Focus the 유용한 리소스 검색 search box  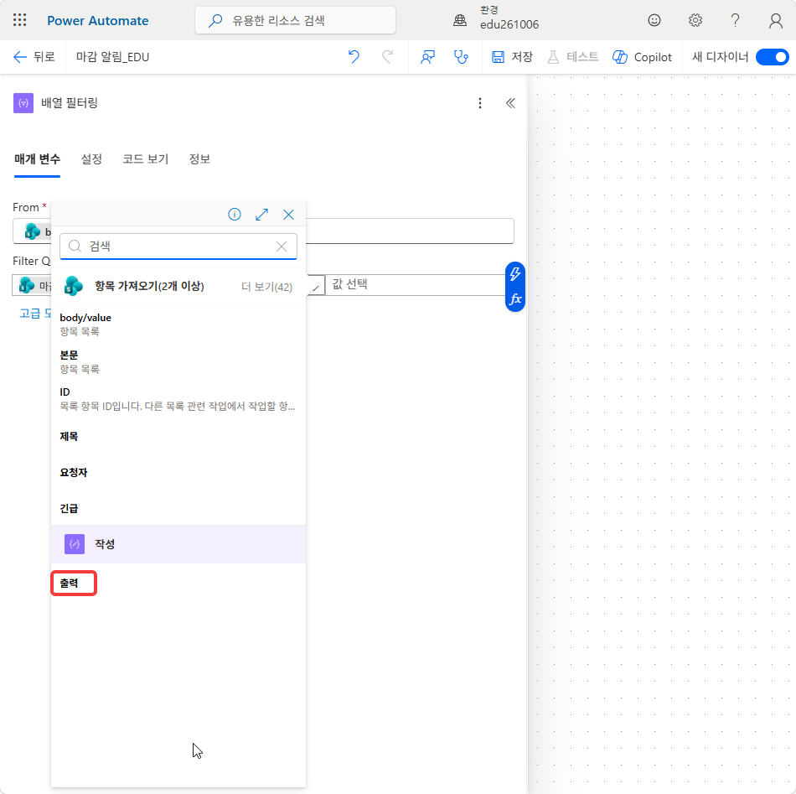[295, 21]
